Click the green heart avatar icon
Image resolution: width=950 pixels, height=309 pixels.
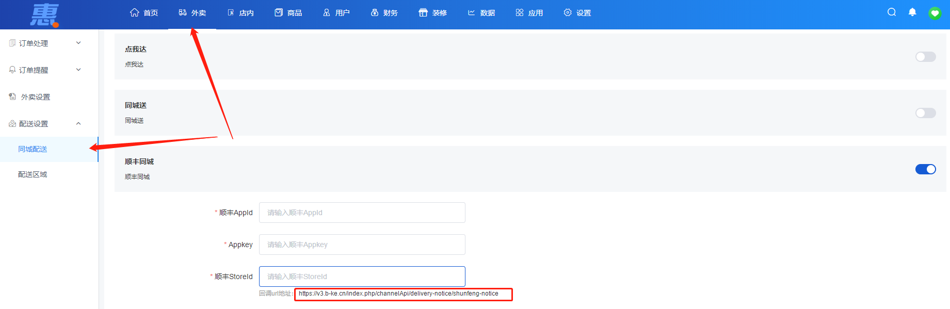(935, 13)
